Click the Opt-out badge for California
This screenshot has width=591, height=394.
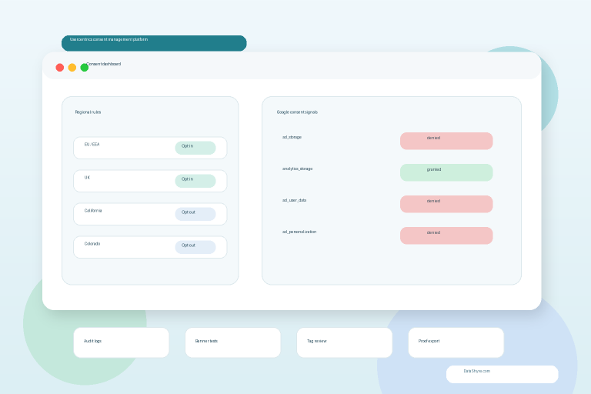(x=195, y=214)
